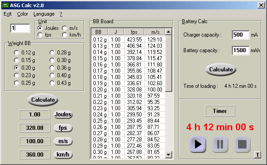The height and width of the screenshot is (165, 267).
Task: Start the timer with the play button
Action: point(198,144)
